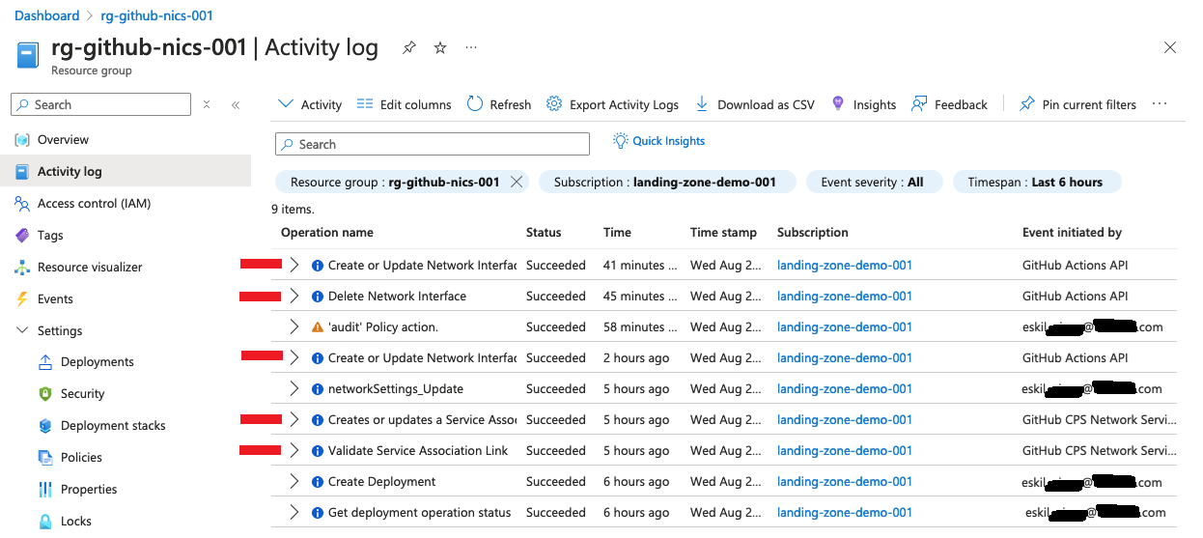Open the Event severity filter

click(x=874, y=182)
